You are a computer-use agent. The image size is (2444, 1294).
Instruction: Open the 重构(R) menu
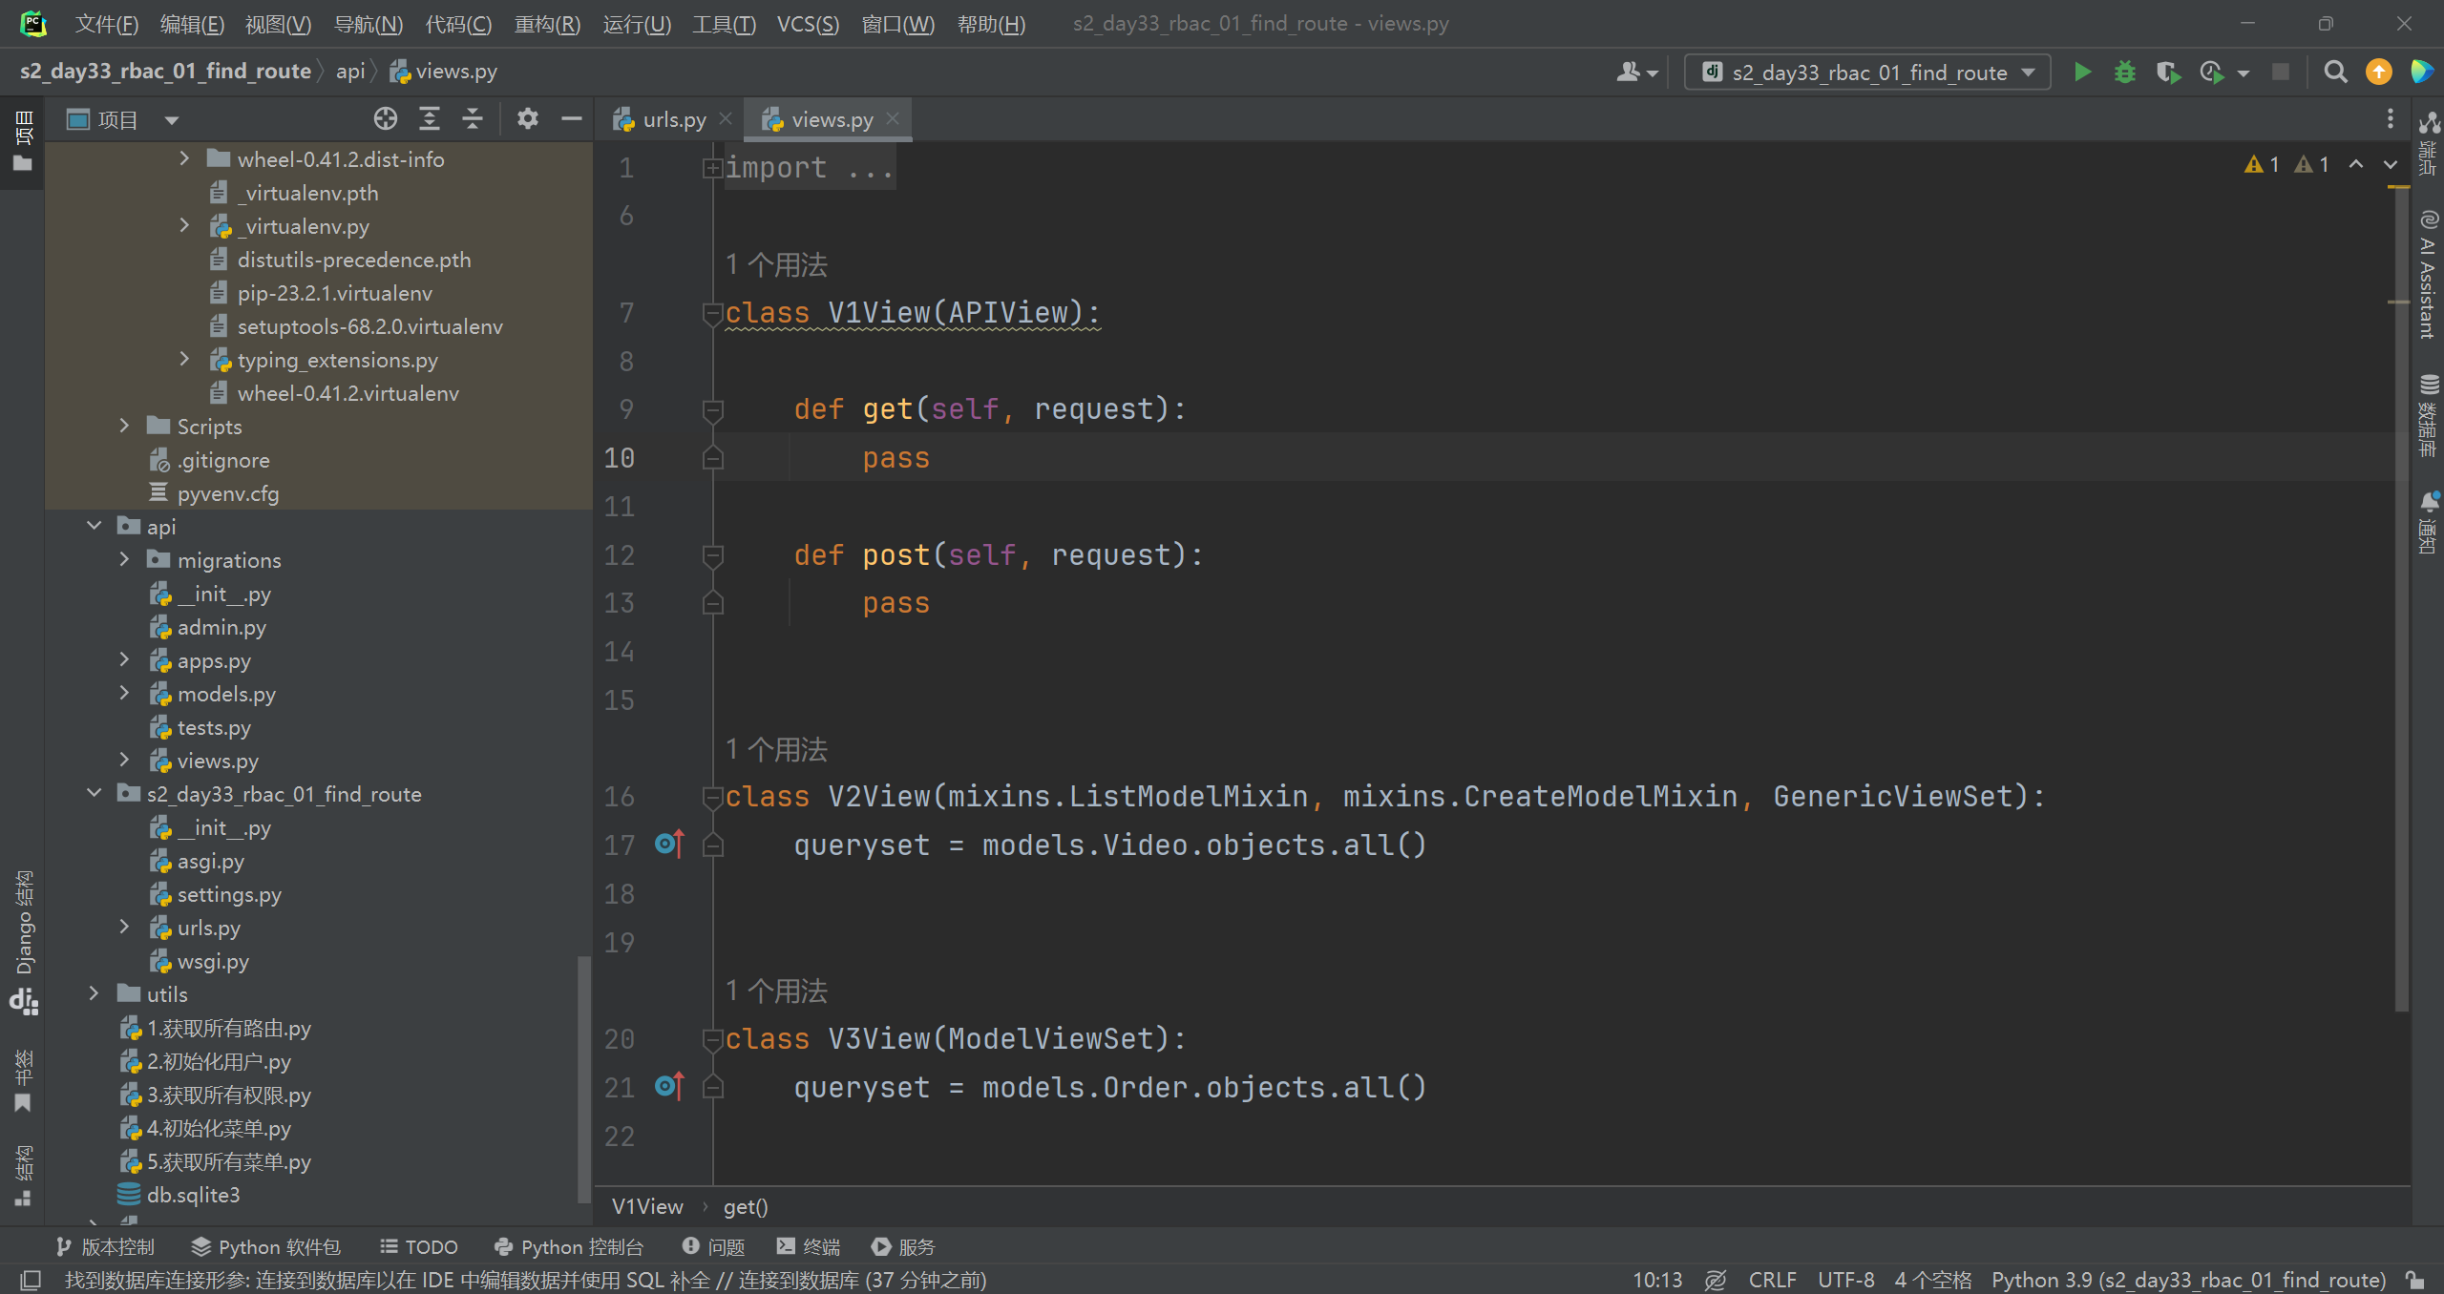[547, 24]
